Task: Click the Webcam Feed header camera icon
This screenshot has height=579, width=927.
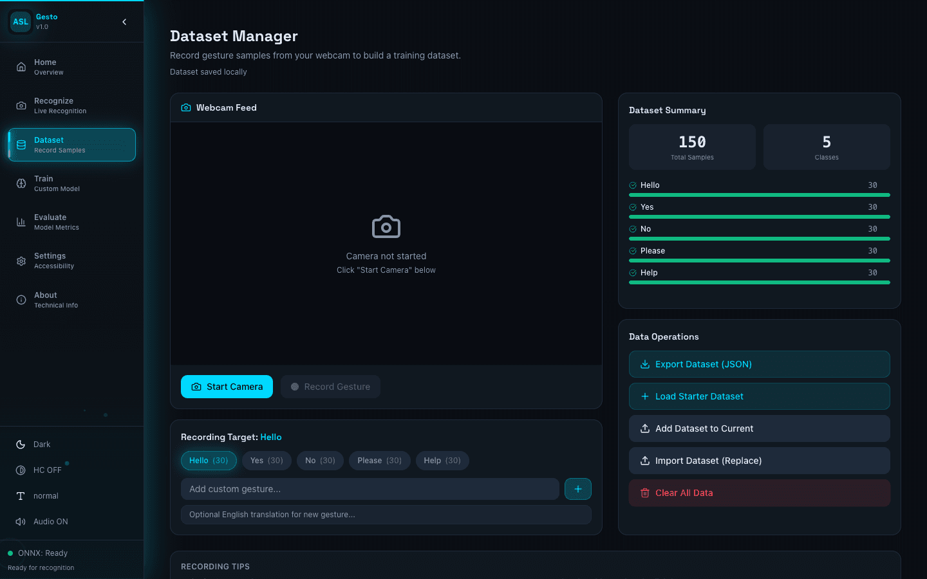Action: (x=186, y=108)
